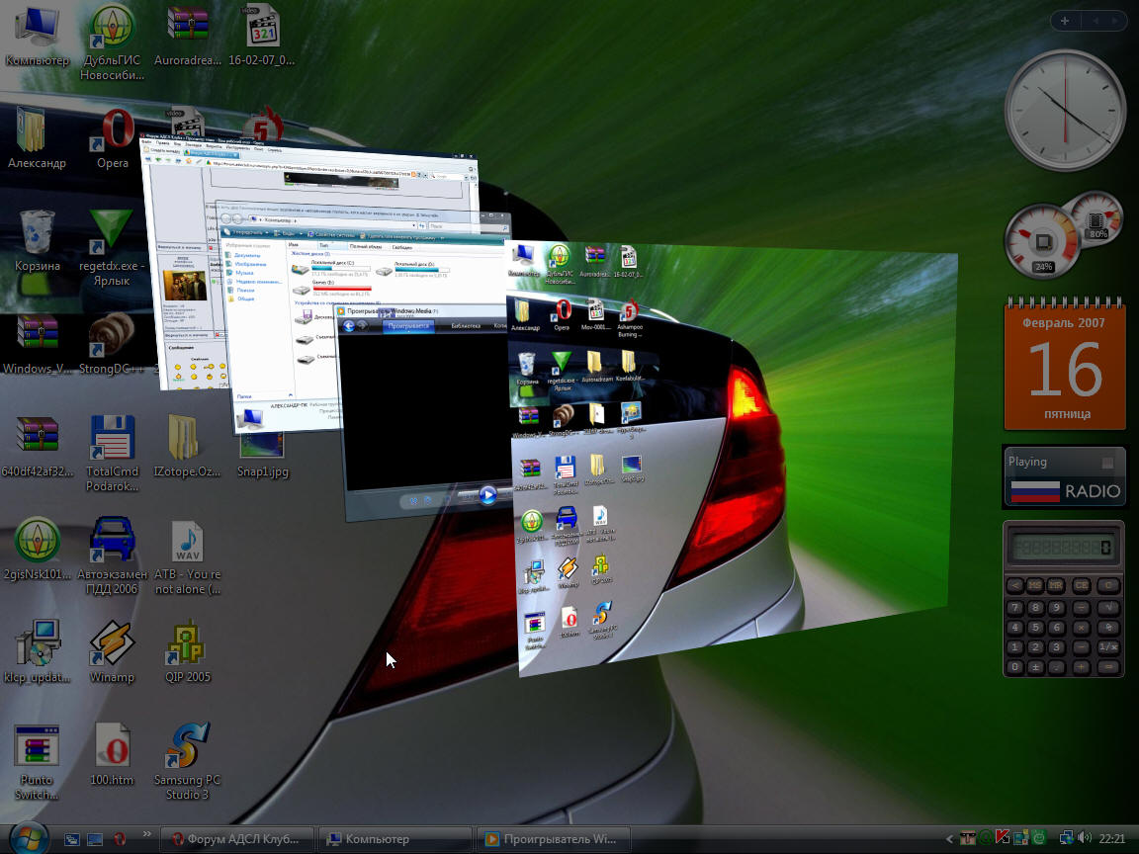Screen dimensions: 1139x854
Task: Click the volume speaker tray icon
Action: (1085, 838)
